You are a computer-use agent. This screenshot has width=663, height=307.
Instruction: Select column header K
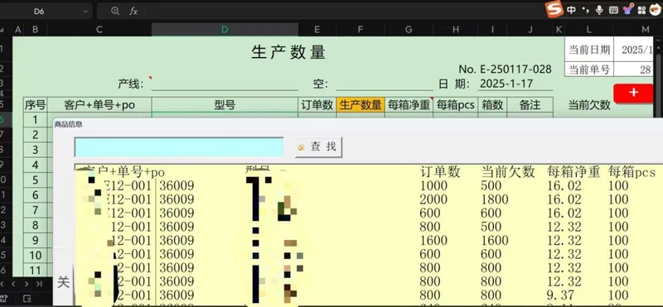coord(559,29)
